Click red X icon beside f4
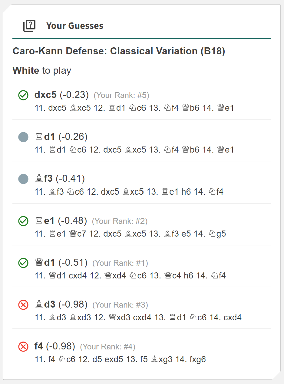The image size is (284, 384). pos(23,346)
